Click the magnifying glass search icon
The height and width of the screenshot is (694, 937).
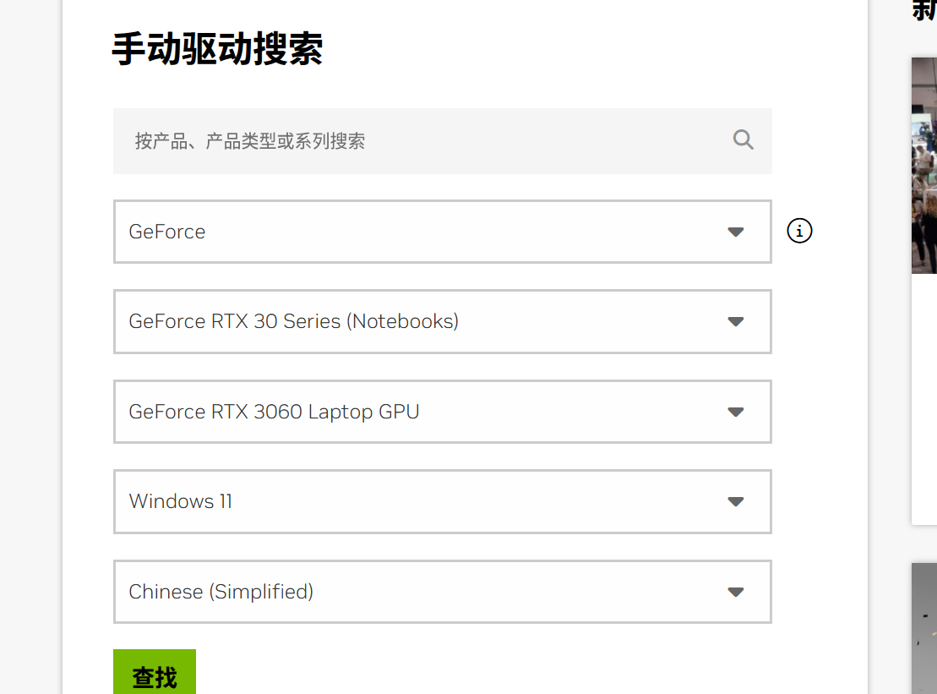tap(743, 140)
